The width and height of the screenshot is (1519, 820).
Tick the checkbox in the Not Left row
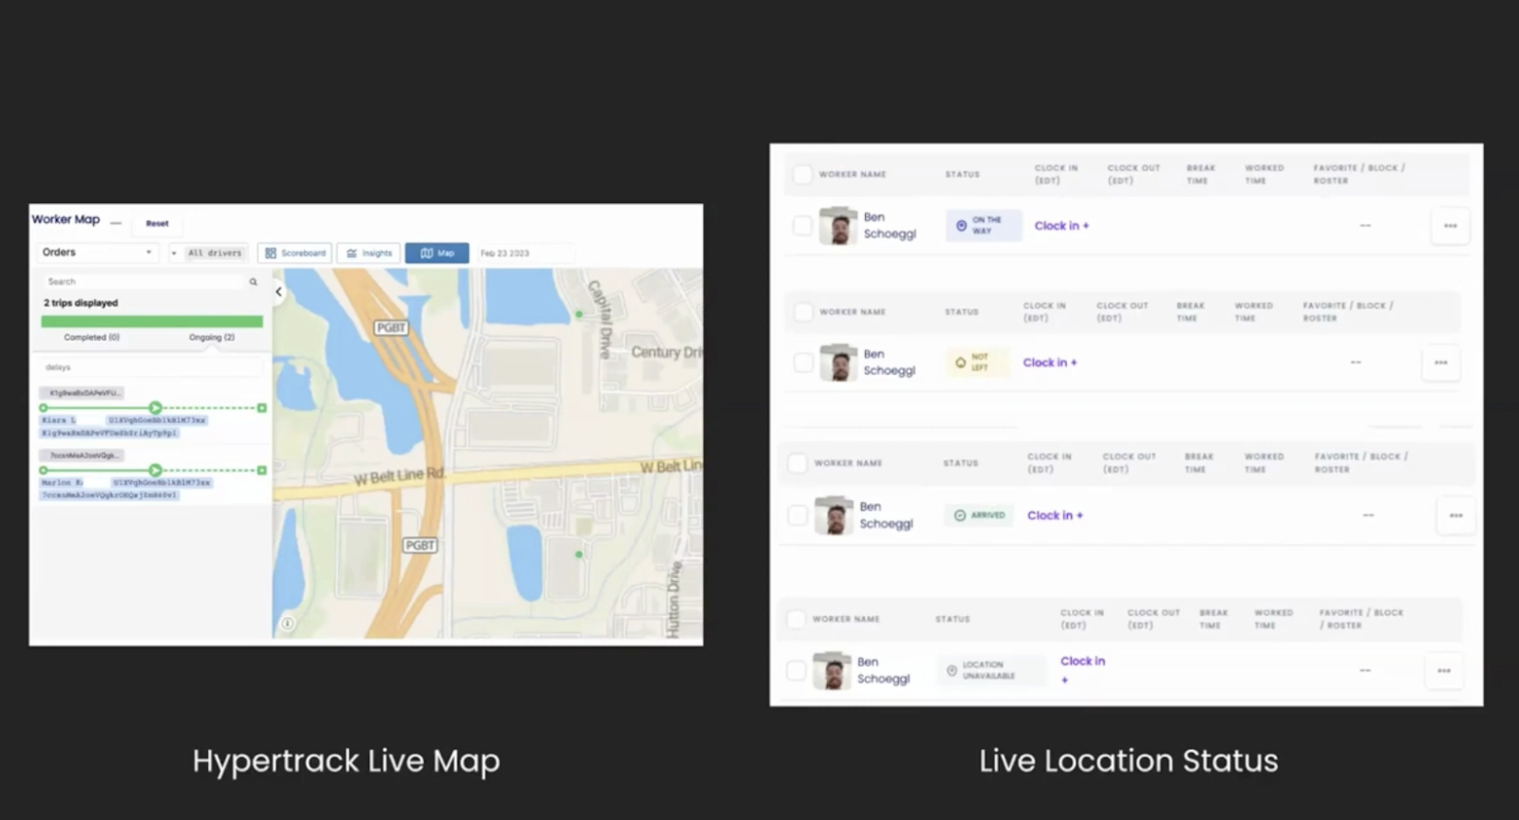802,363
